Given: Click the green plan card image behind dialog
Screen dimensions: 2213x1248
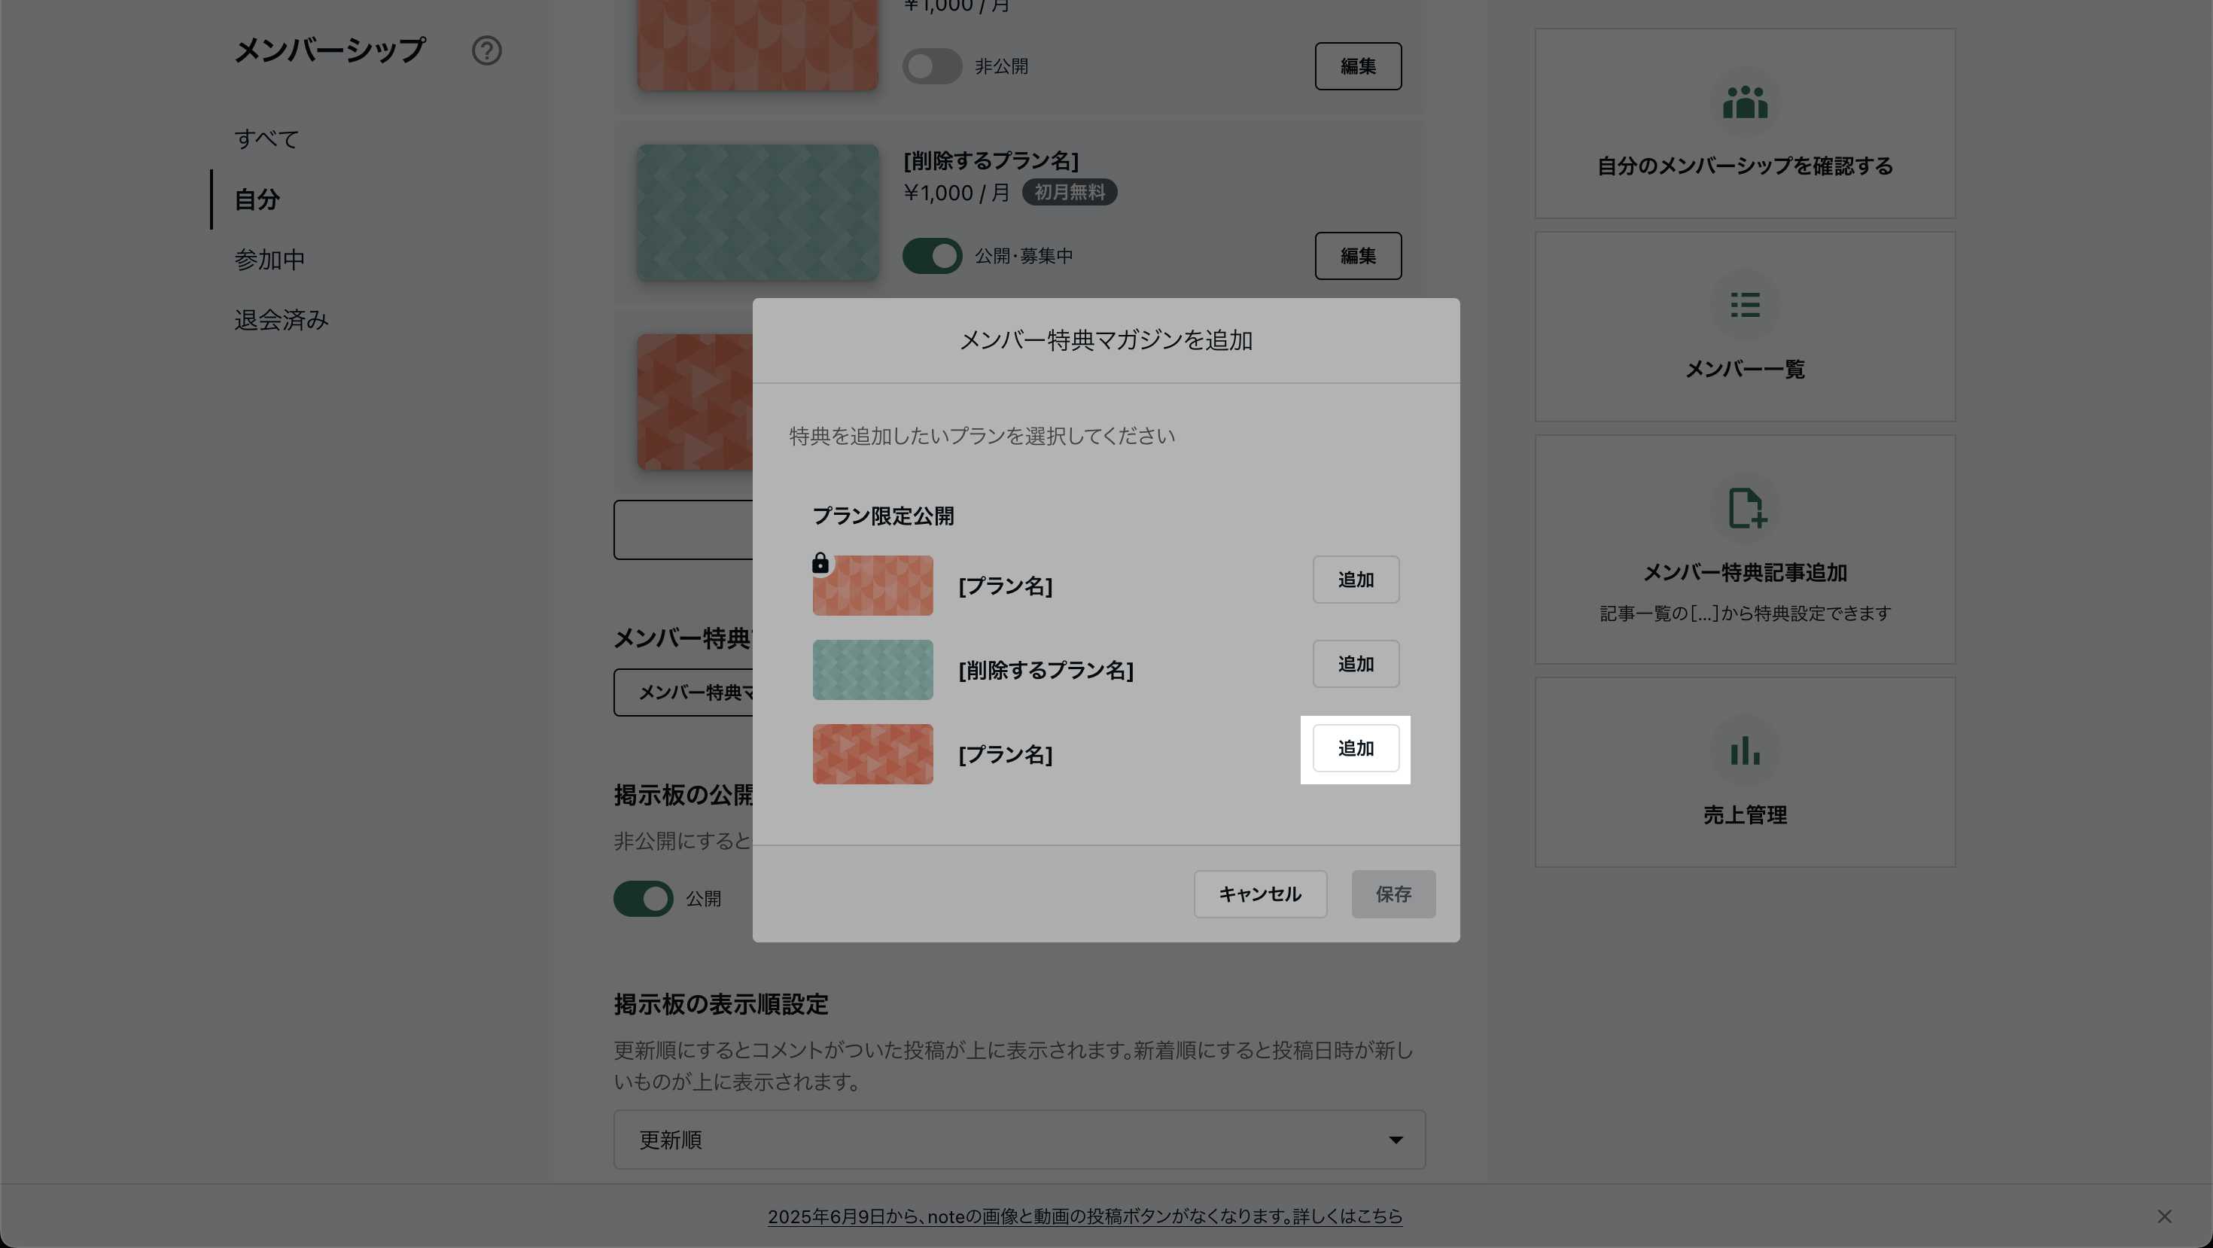Looking at the screenshot, I should click(x=758, y=212).
